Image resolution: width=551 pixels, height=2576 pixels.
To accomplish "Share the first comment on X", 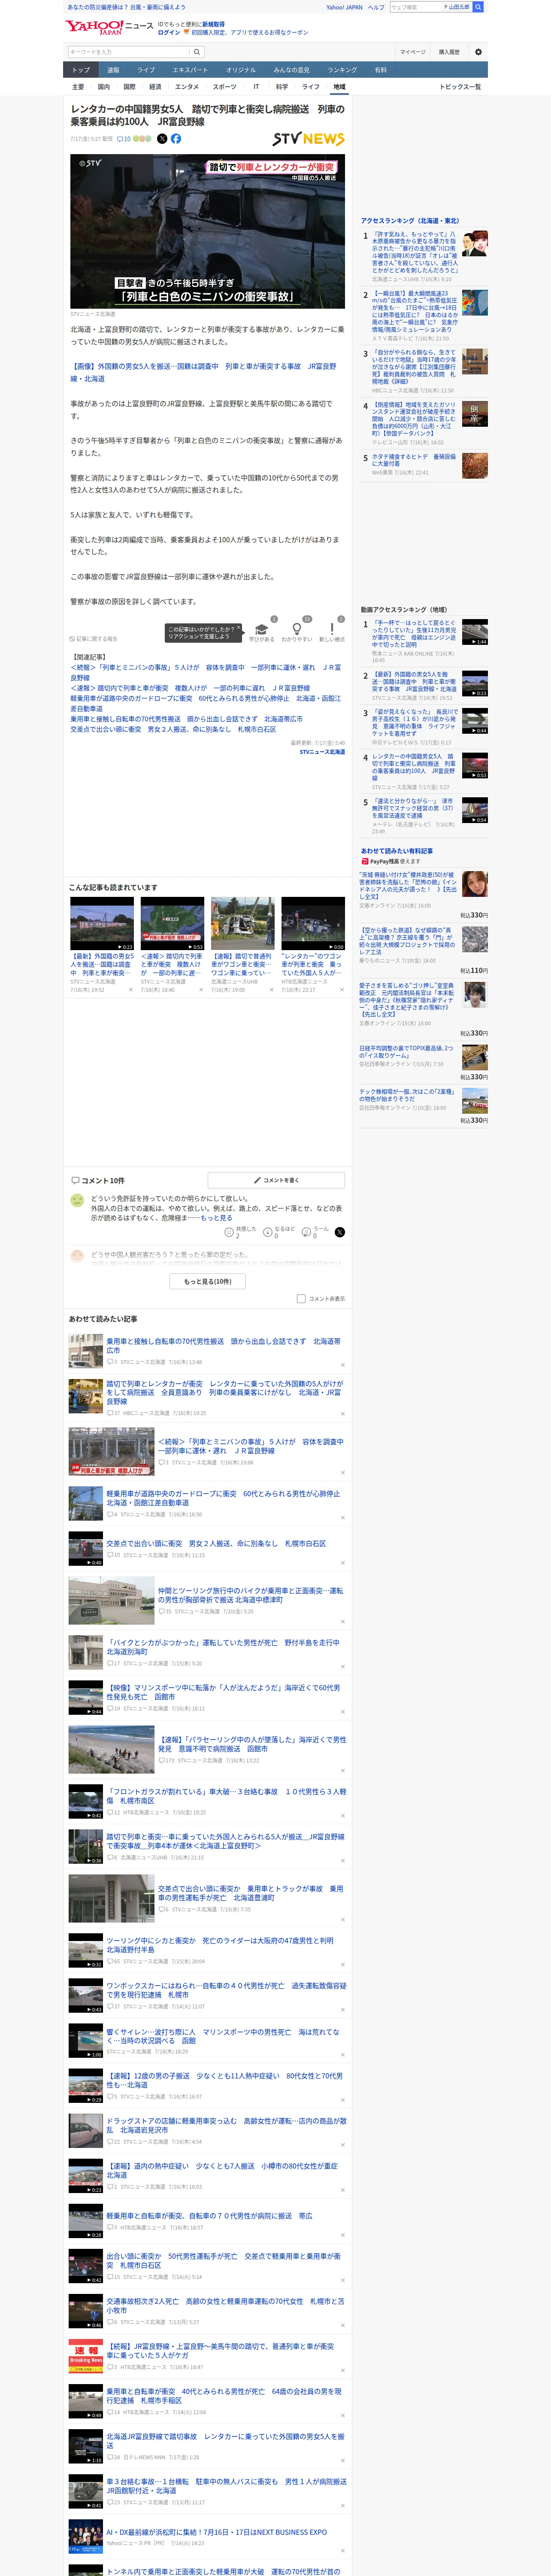I will pyautogui.click(x=339, y=1233).
